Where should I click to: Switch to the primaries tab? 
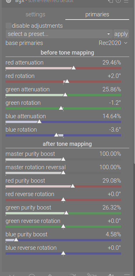coord(97,14)
